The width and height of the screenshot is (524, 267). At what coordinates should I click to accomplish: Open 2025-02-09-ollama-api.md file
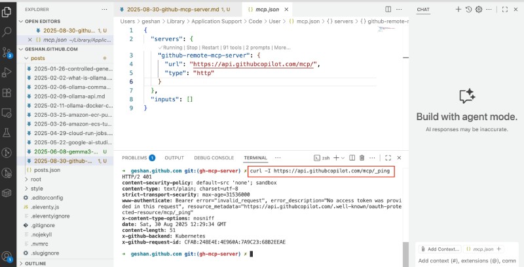(69, 97)
